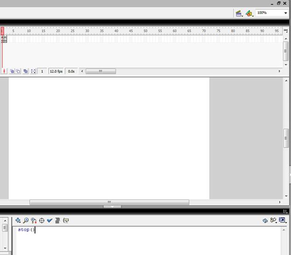Open the Debug Options stethoscope menu
This screenshot has height=255, width=291.
[274, 221]
